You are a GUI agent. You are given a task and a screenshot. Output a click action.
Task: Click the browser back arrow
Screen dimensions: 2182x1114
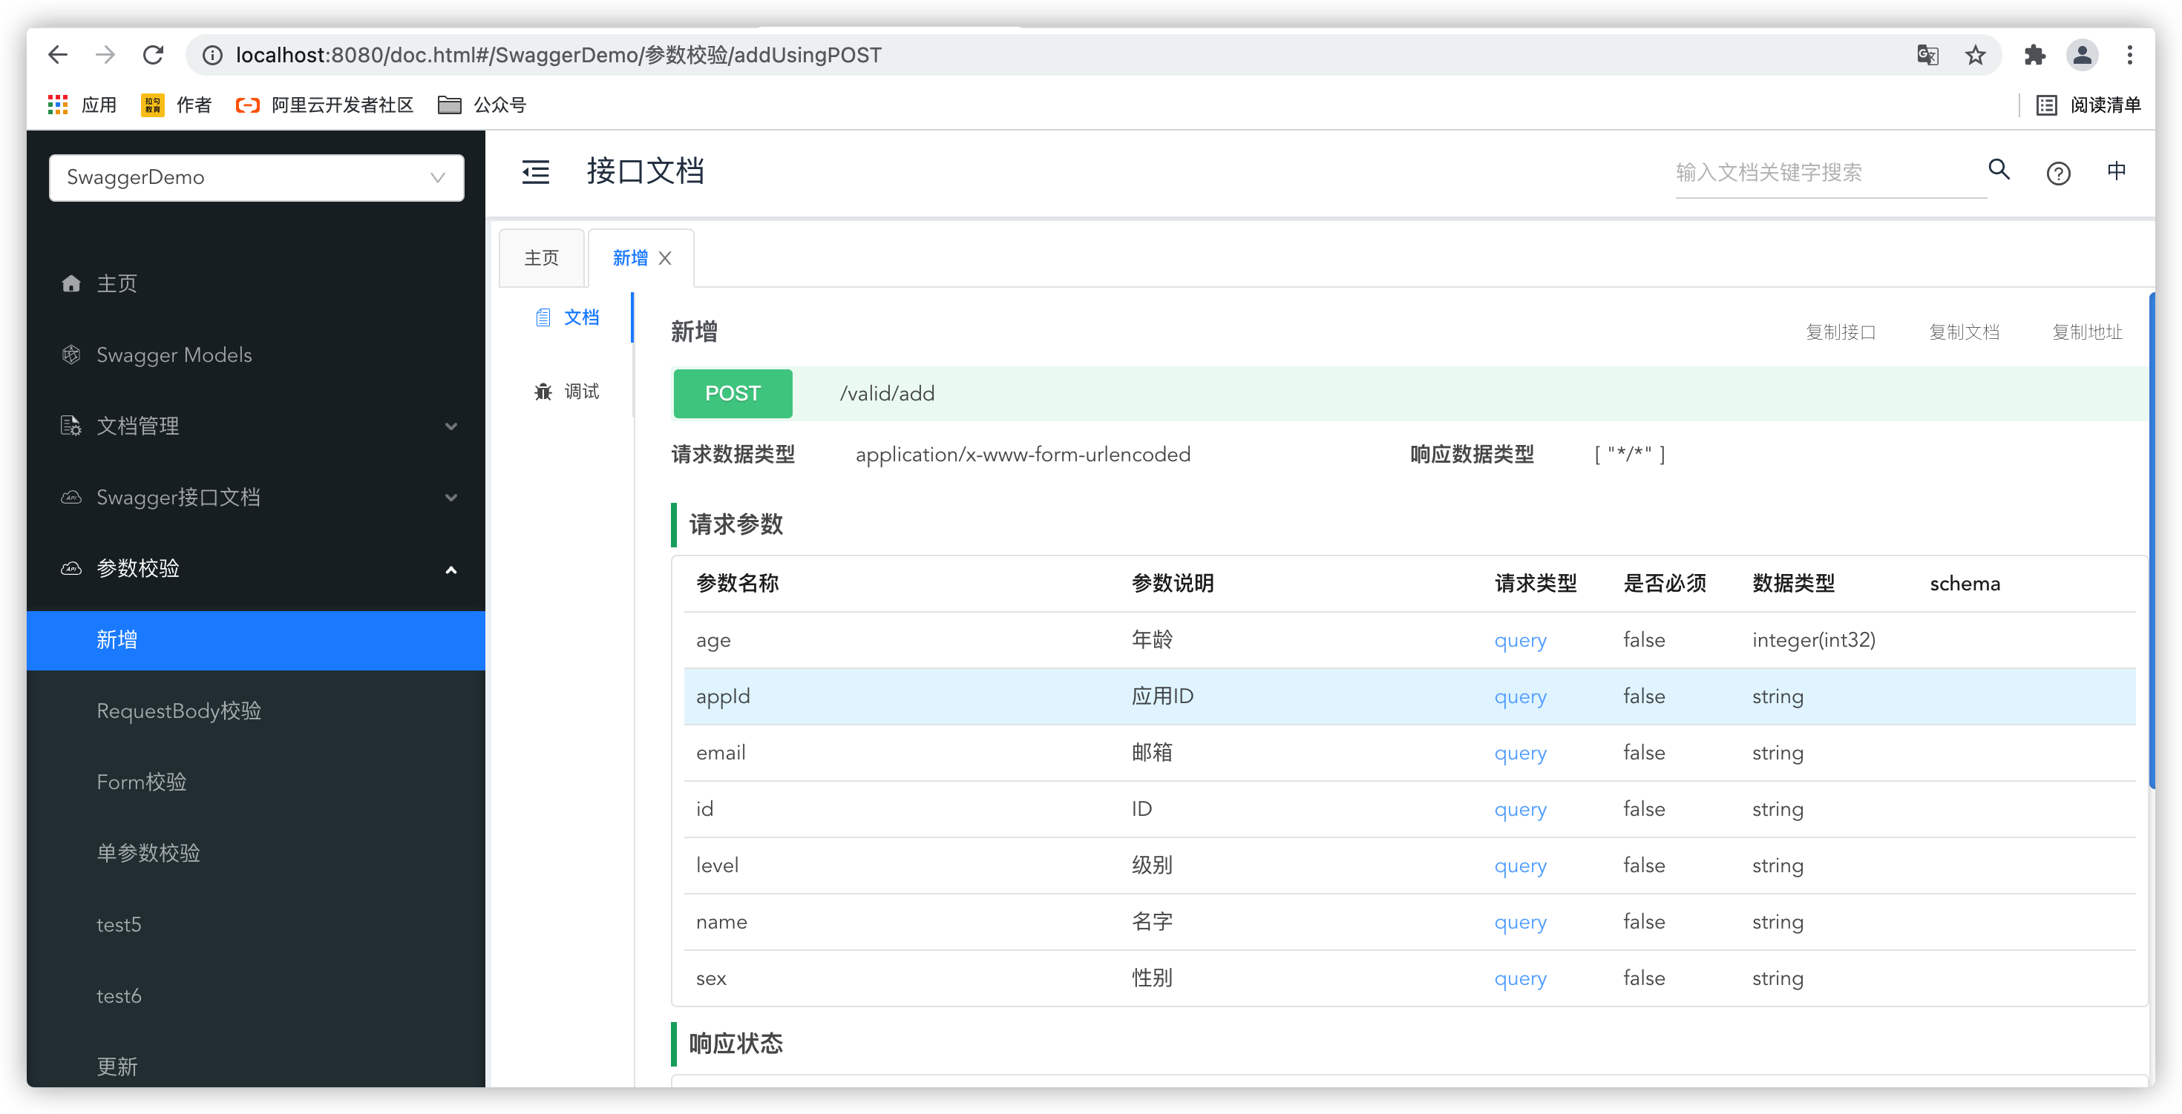[58, 55]
